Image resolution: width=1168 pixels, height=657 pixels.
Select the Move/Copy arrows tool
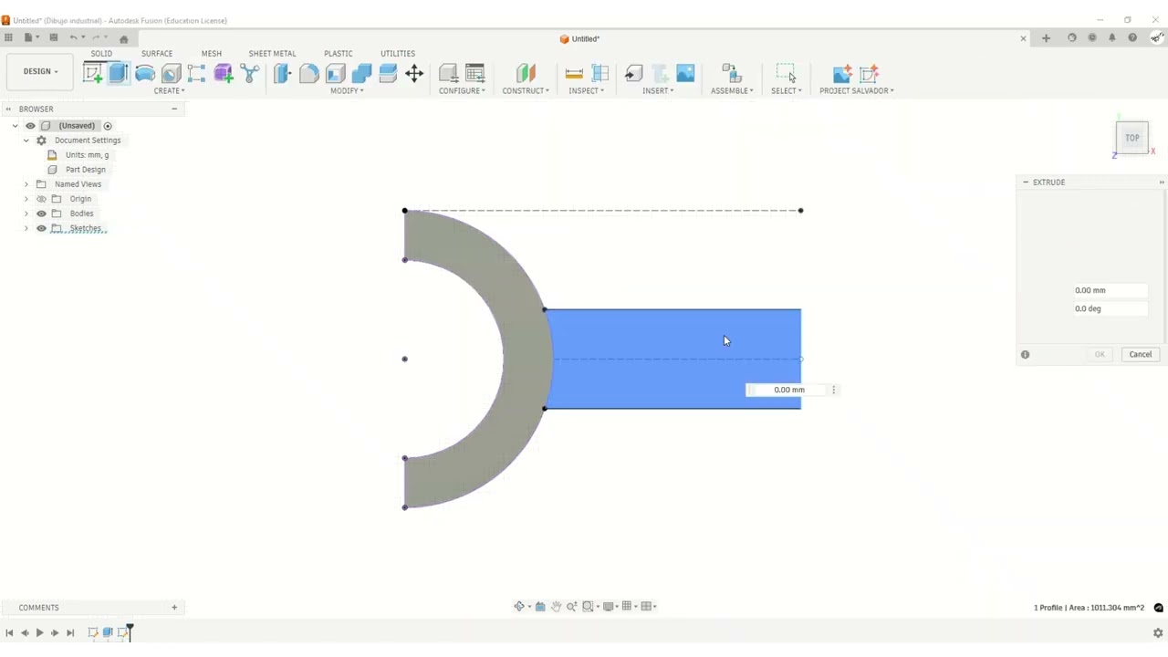click(414, 74)
